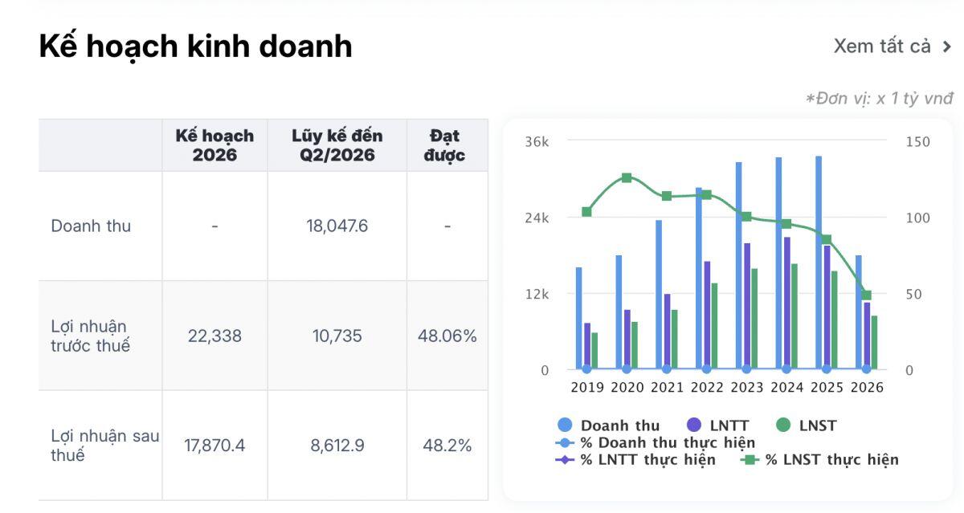Hide the "% LNST thực hiện" line via legend
The height and width of the screenshot is (513, 964).
(x=819, y=459)
